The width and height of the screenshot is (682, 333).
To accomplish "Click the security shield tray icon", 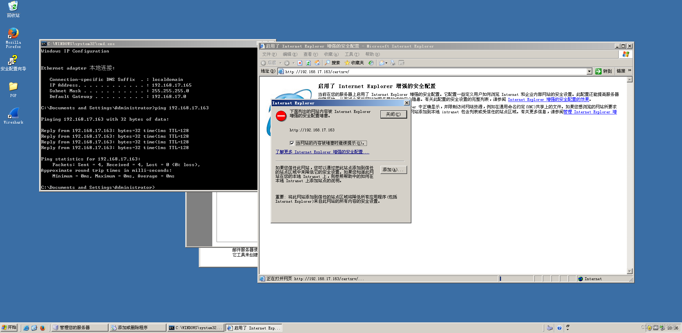I will point(650,328).
